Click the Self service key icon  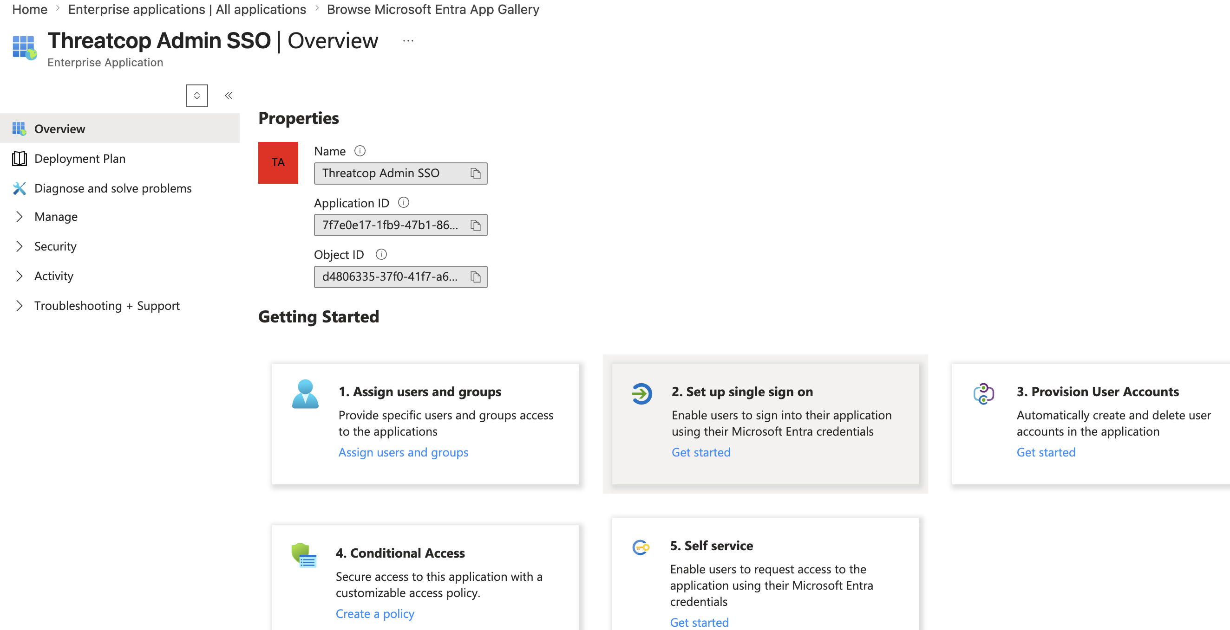[x=641, y=547]
